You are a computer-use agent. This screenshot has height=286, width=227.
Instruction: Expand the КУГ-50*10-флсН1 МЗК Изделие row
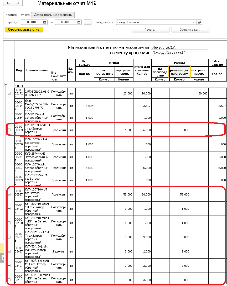pos(9,251)
